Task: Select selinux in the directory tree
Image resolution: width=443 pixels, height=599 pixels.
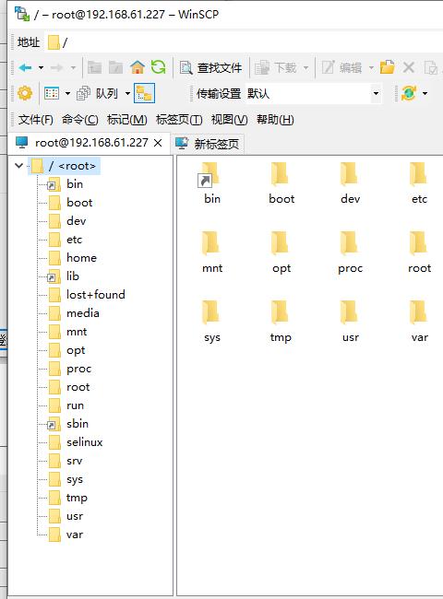Action: coord(85,442)
